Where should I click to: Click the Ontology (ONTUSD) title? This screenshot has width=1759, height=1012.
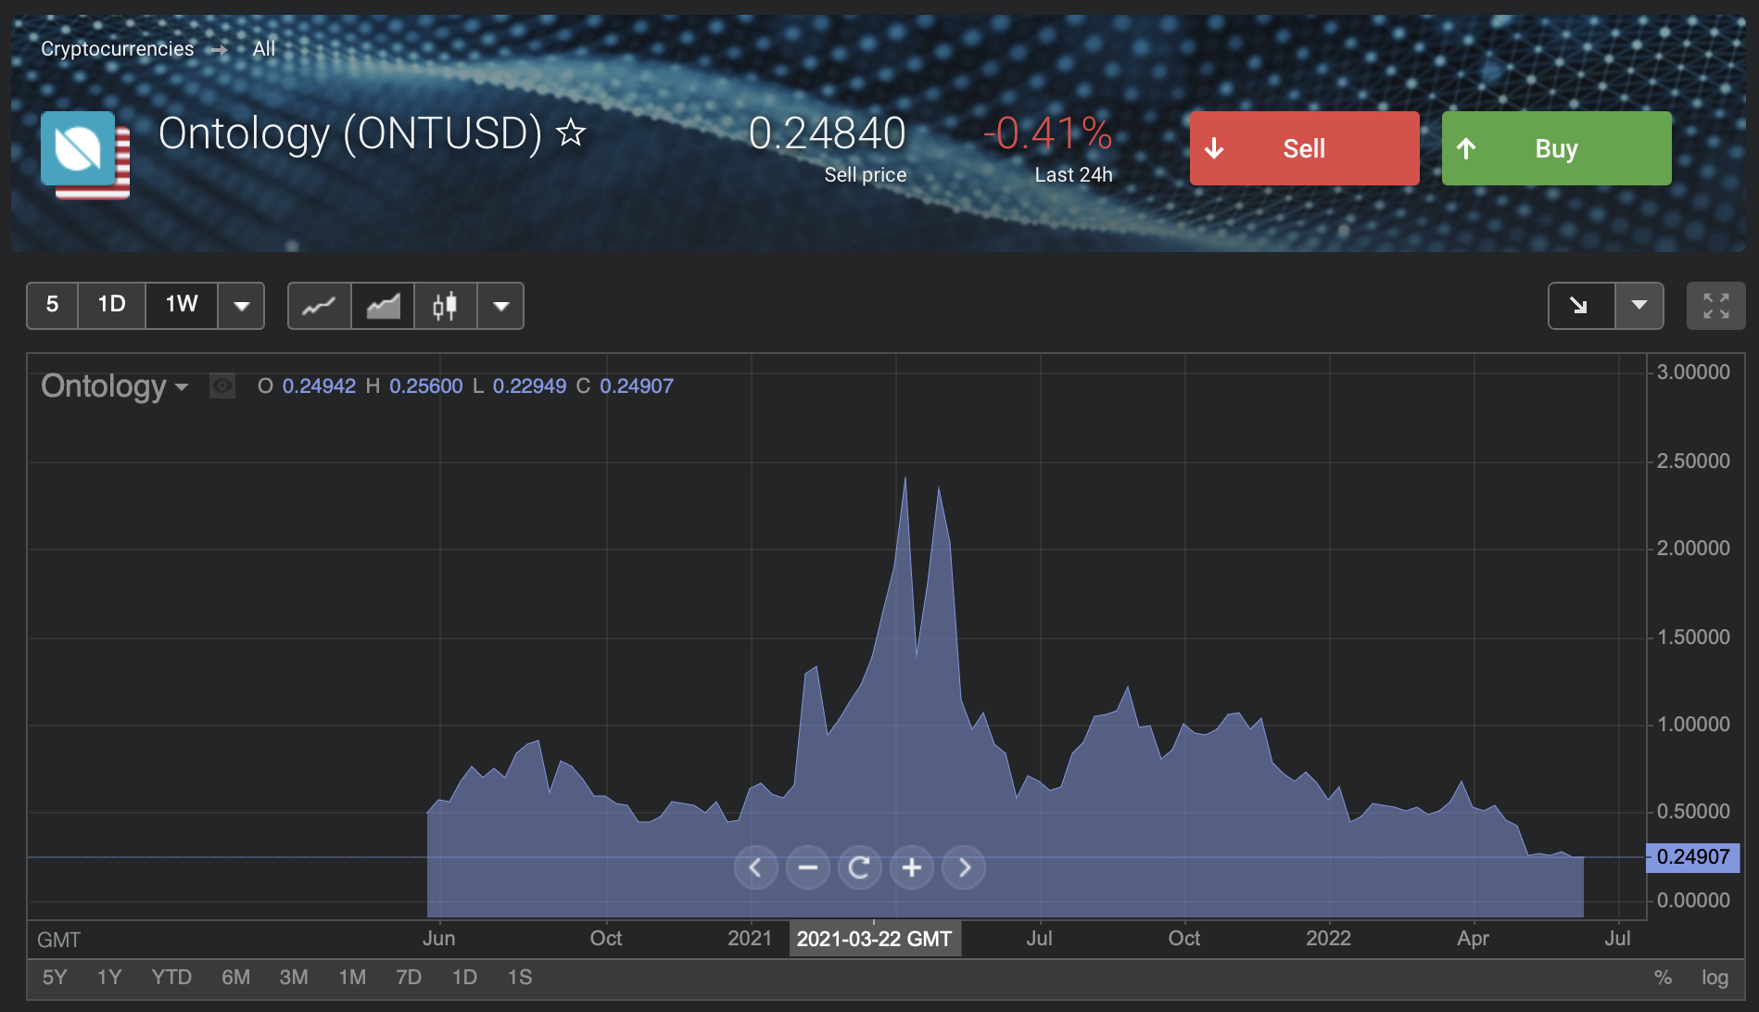350,133
